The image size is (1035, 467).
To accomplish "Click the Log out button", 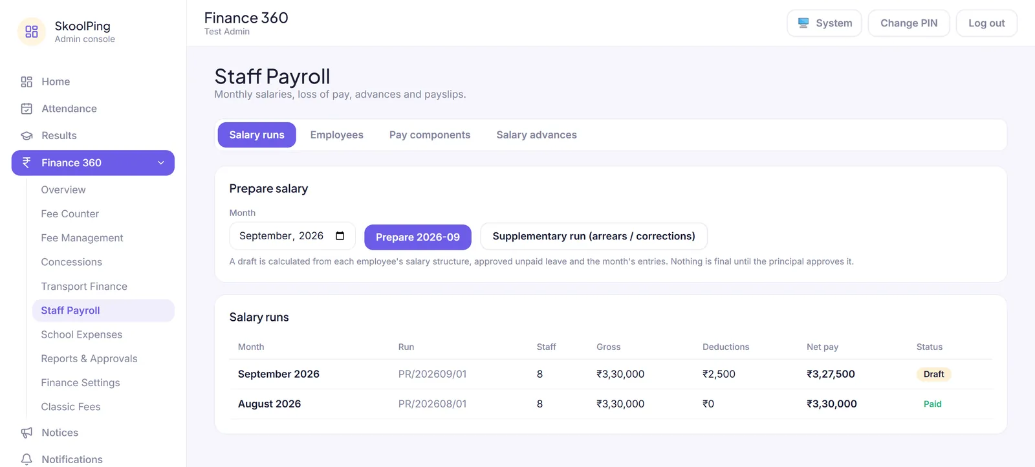I will 986,23.
